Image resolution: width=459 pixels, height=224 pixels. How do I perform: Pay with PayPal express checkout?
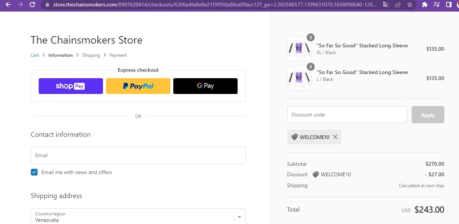(x=138, y=86)
